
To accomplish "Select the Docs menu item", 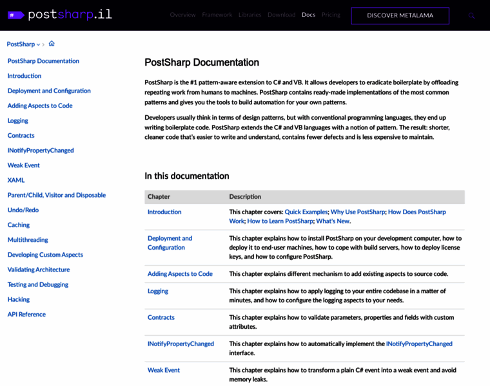I will pyautogui.click(x=308, y=15).
